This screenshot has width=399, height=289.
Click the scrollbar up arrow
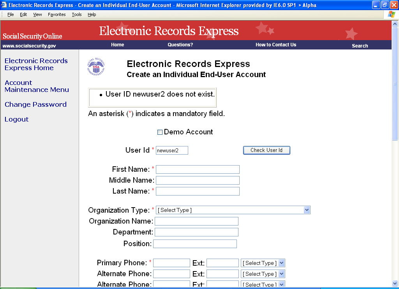[x=395, y=24]
